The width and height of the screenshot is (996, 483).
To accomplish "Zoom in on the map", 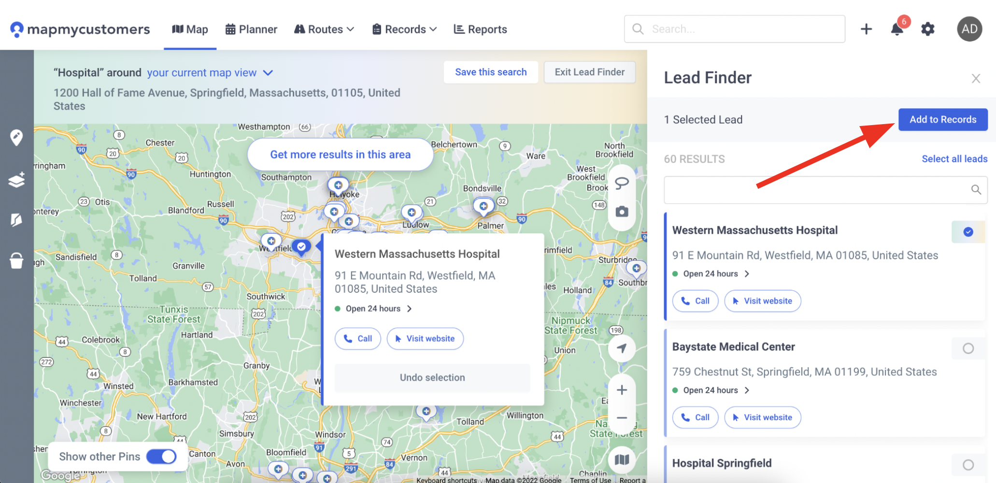I will click(x=622, y=390).
